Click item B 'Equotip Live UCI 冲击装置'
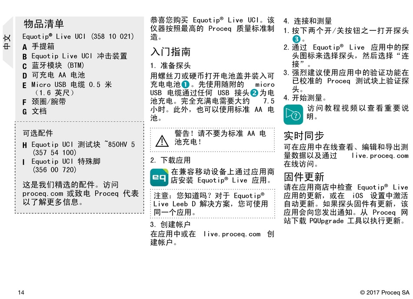This screenshot has width=413, height=299. [75, 56]
